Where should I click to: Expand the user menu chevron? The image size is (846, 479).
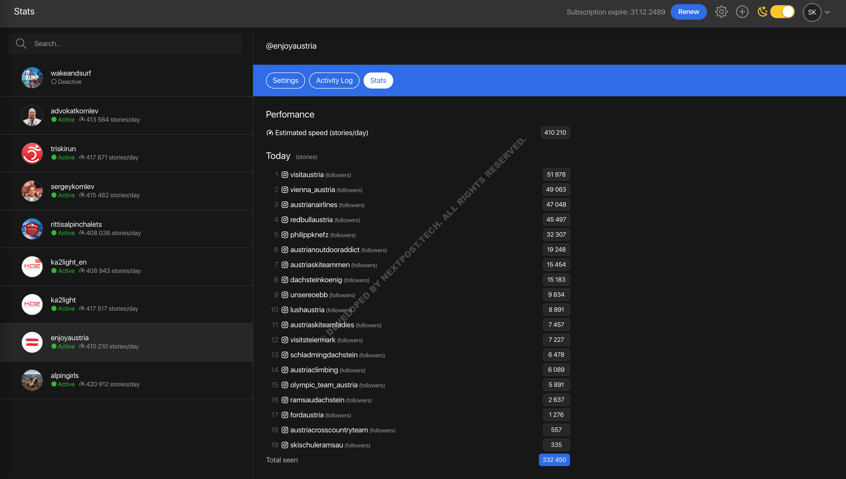click(827, 12)
